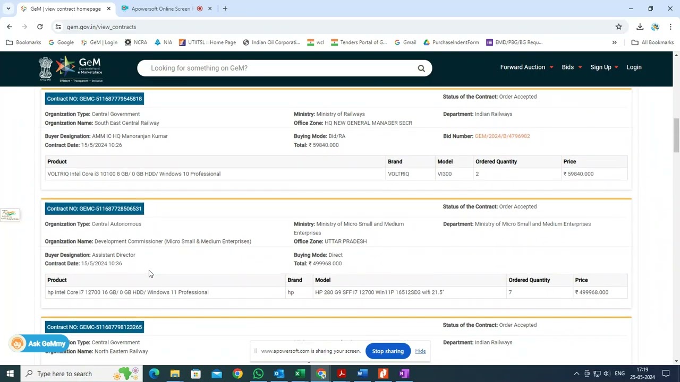Open the All Bookmarks folder
680x382 pixels.
pyautogui.click(x=652, y=42)
